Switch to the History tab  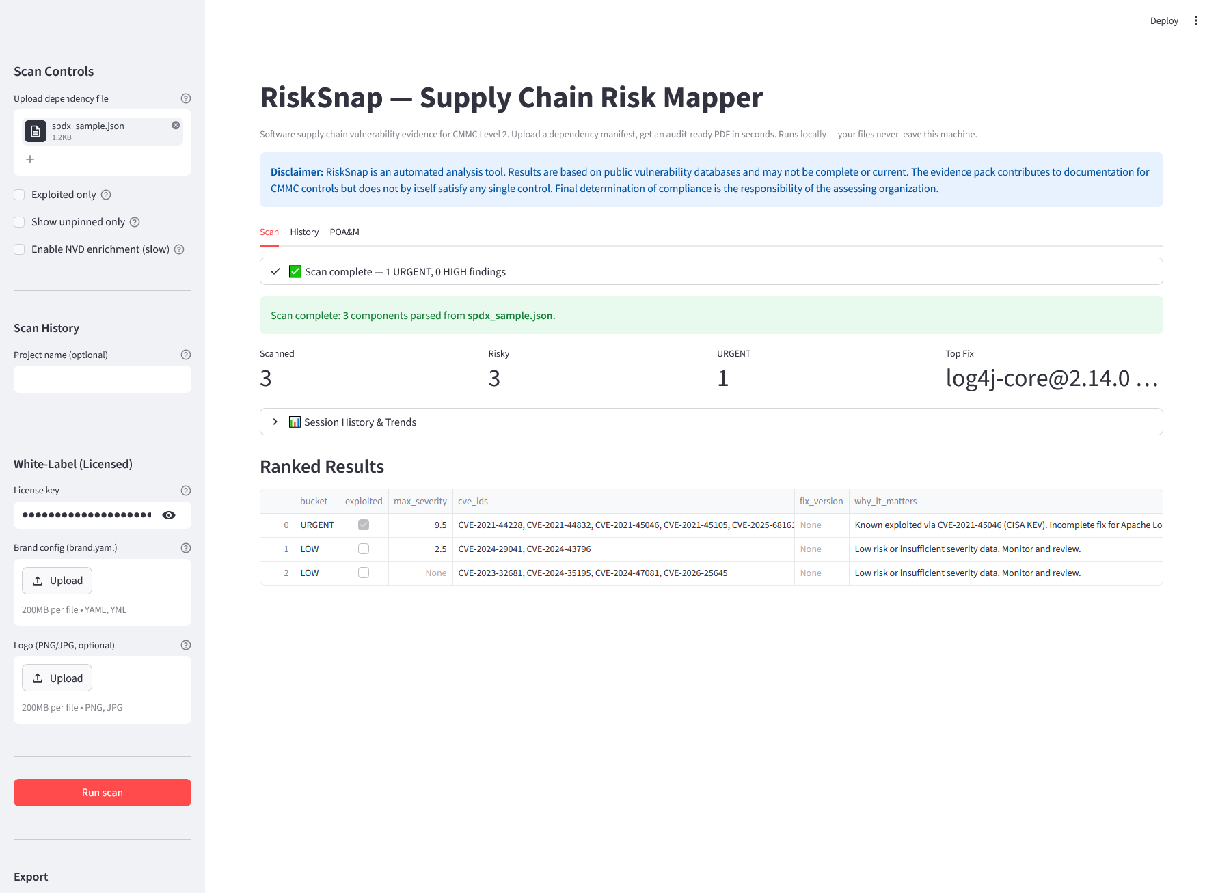(x=304, y=232)
